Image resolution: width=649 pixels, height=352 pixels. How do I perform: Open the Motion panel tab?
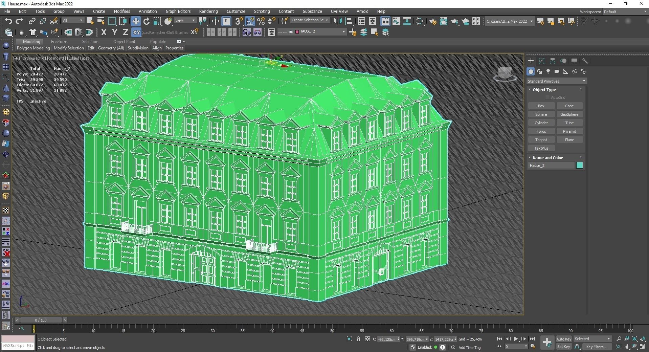(563, 61)
